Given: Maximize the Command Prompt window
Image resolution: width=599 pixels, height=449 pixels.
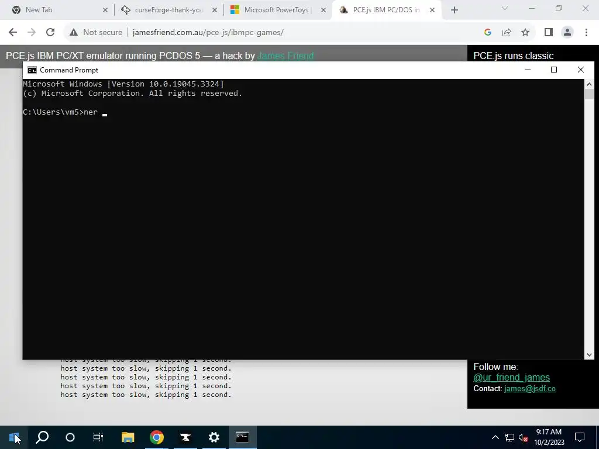Looking at the screenshot, I should click(x=554, y=70).
